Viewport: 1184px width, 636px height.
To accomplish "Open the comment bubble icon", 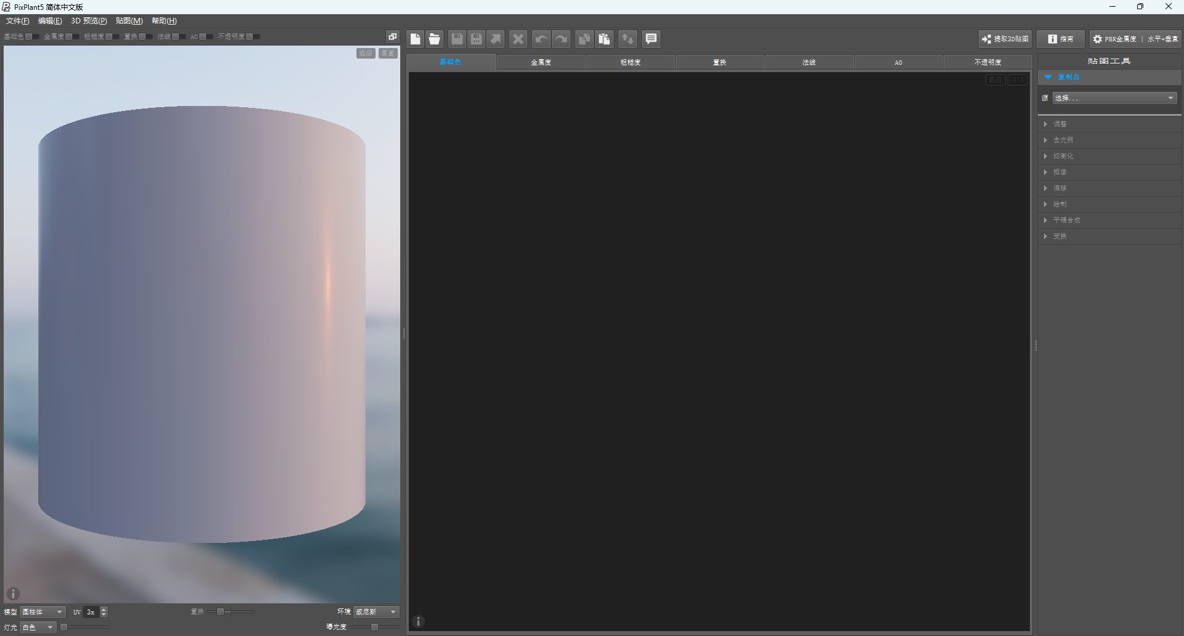I will click(651, 39).
